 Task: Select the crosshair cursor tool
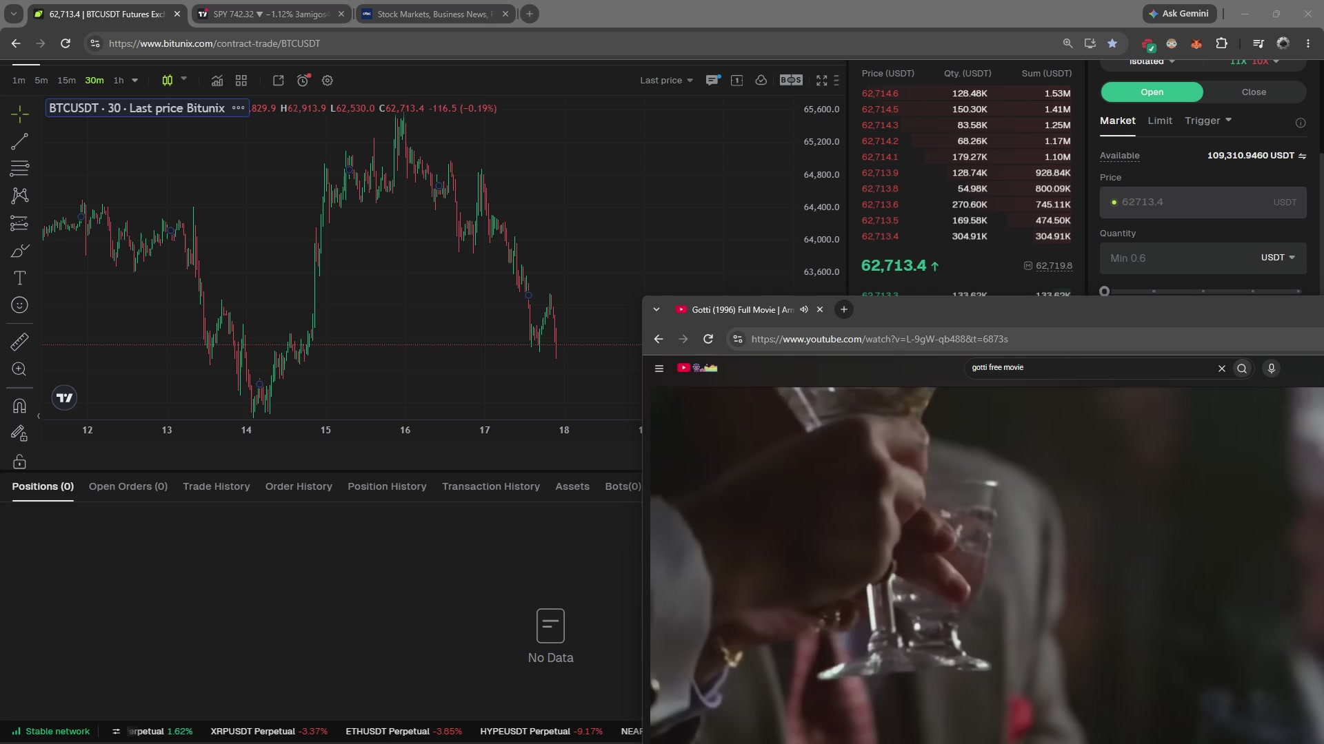click(19, 114)
